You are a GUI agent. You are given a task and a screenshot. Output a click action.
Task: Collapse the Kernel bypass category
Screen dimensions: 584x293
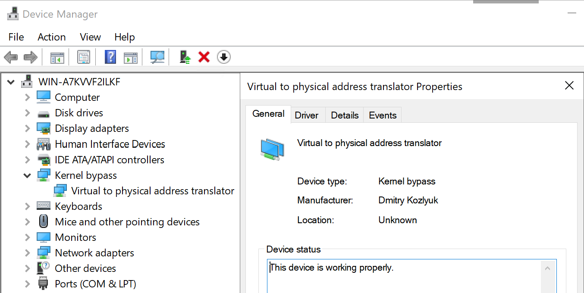(27, 175)
